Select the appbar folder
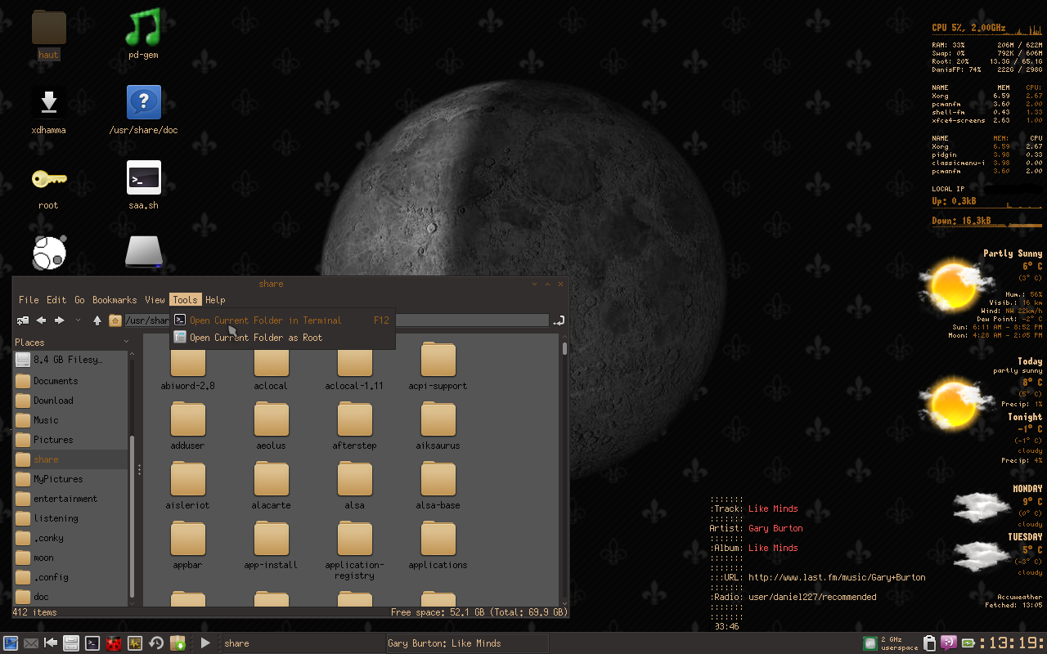 [x=188, y=544]
